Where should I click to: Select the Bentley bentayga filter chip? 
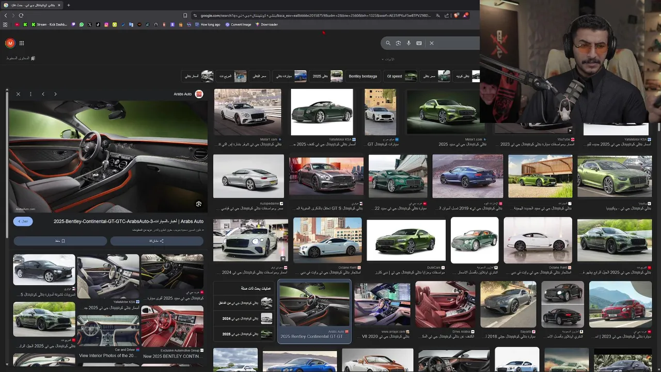click(363, 76)
